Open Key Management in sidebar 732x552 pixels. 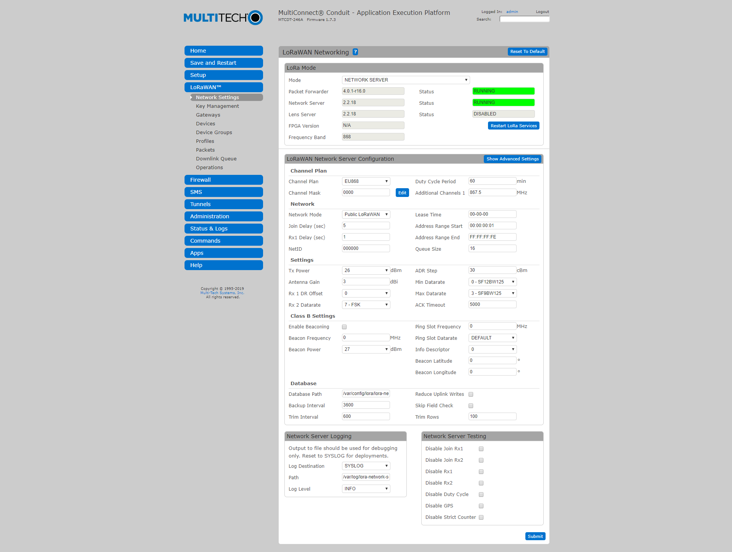pyautogui.click(x=217, y=106)
